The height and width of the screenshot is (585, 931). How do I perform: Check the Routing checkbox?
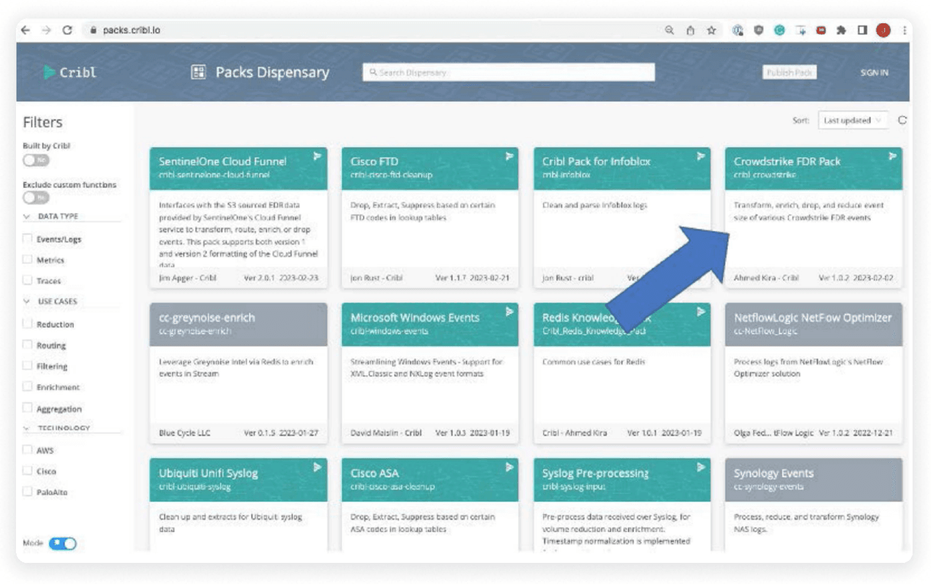click(27, 344)
